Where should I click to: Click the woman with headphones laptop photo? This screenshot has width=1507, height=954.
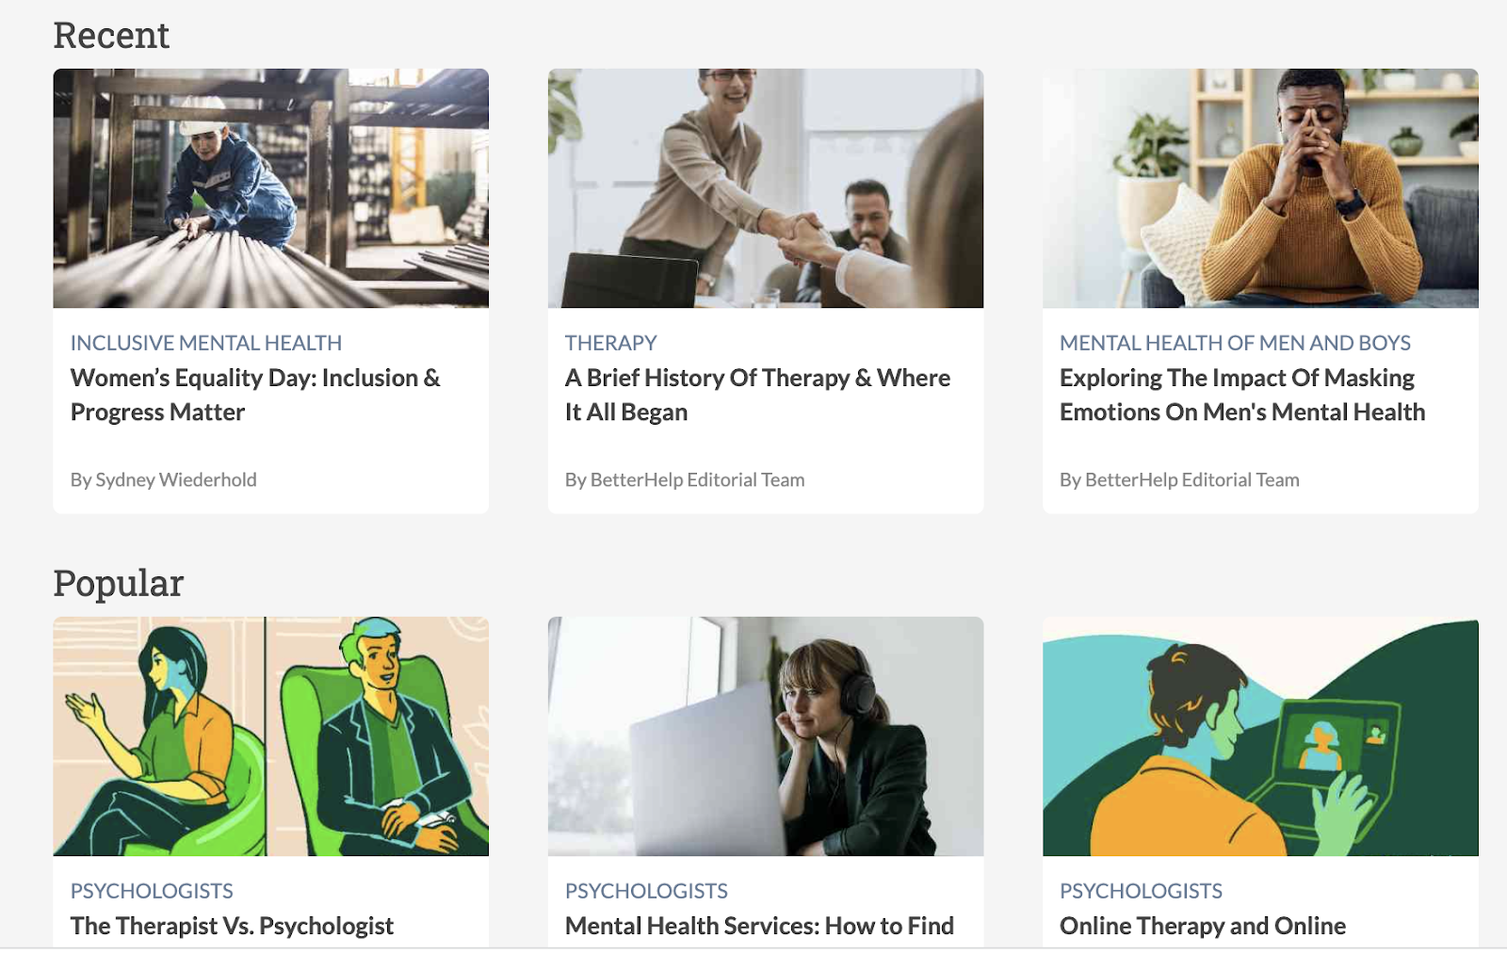(766, 736)
